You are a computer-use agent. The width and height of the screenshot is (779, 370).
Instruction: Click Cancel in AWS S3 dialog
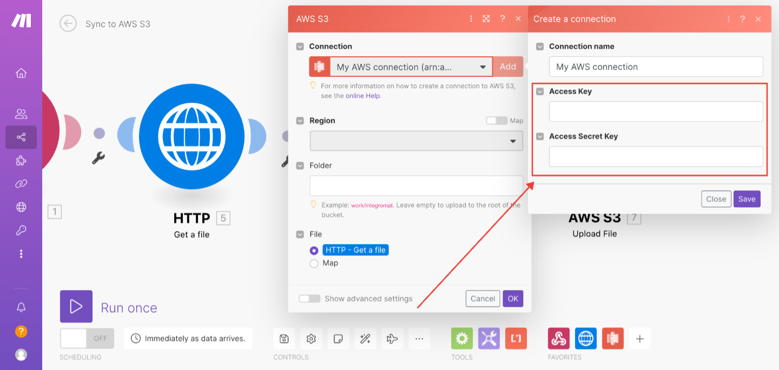pyautogui.click(x=483, y=299)
